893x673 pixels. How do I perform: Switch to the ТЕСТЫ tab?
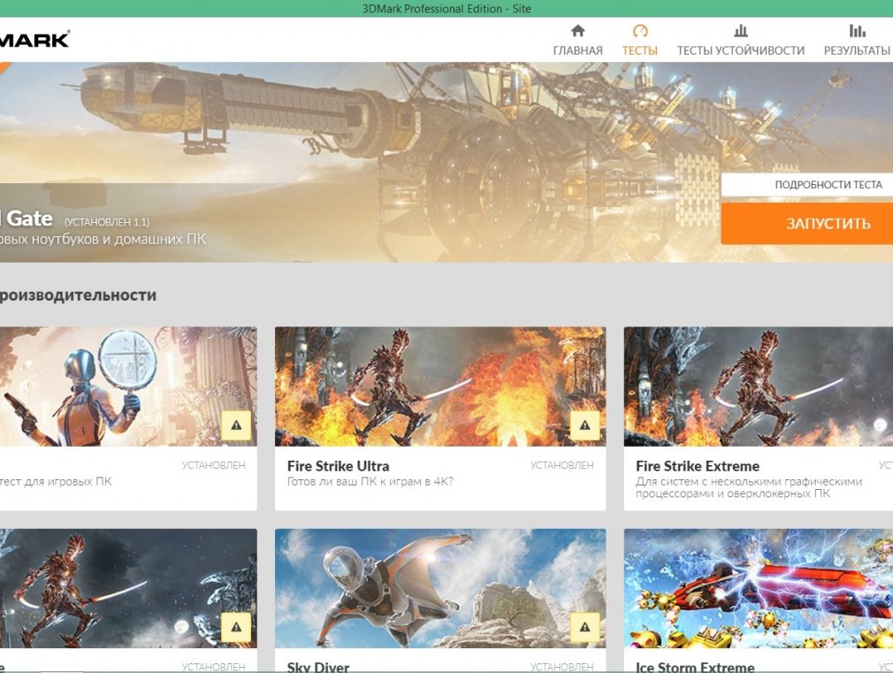(x=639, y=40)
